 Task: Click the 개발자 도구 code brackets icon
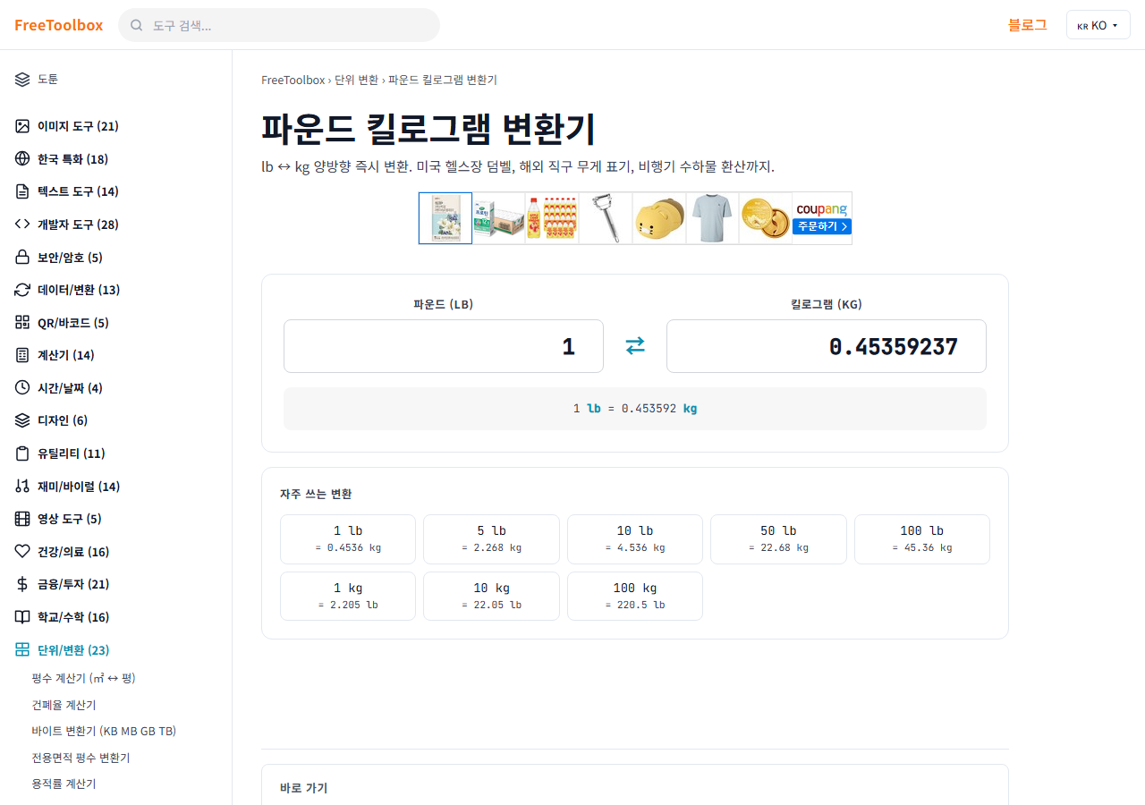22,225
